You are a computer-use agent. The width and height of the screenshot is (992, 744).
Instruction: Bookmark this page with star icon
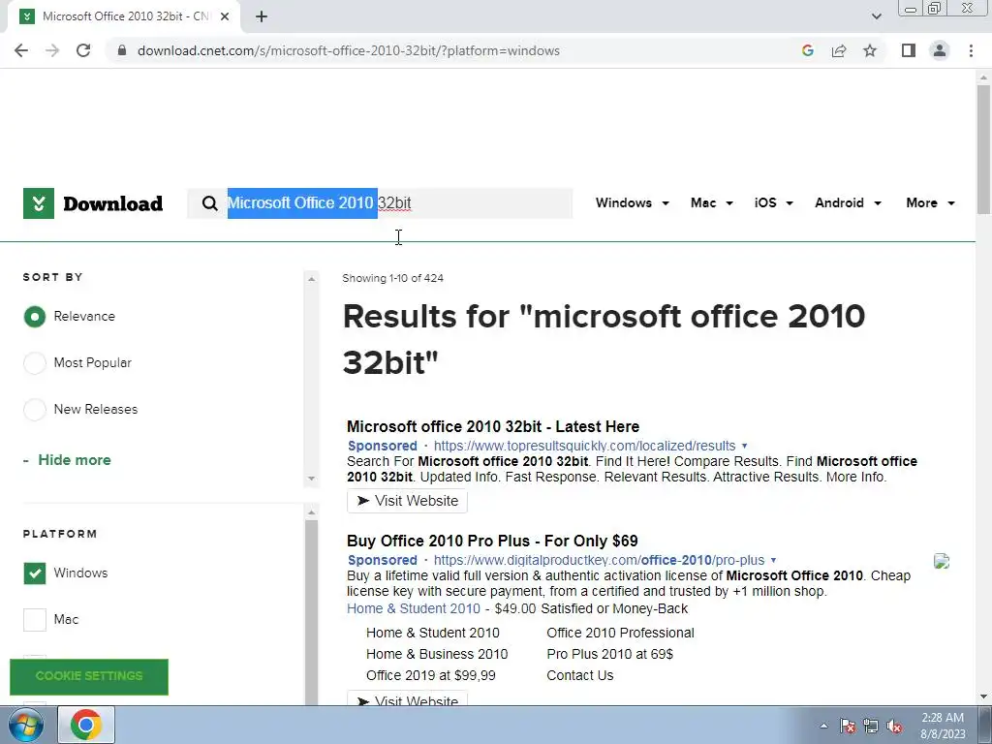tap(870, 50)
